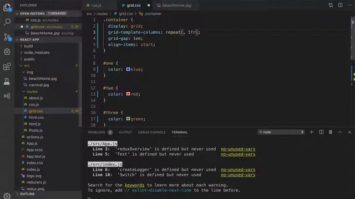The width and height of the screenshot is (355, 199).
Task: Click the ./src/index.js path in terminal
Action: (105, 164)
